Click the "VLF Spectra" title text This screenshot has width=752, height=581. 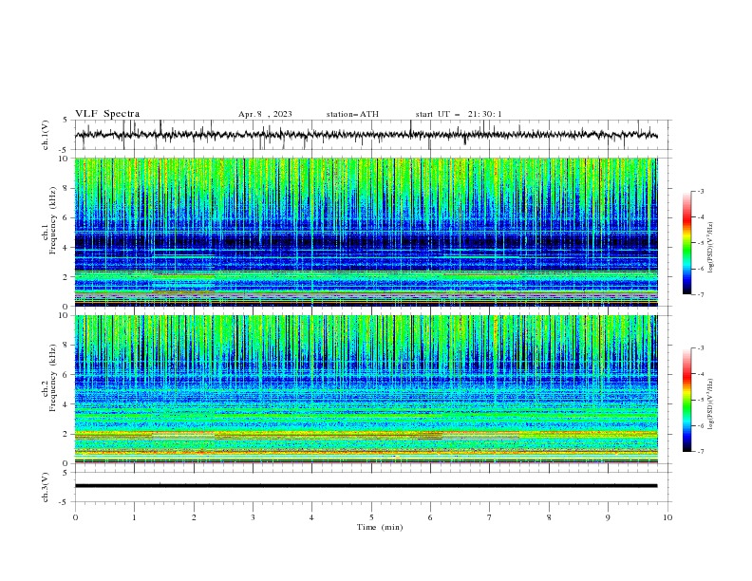pos(107,114)
